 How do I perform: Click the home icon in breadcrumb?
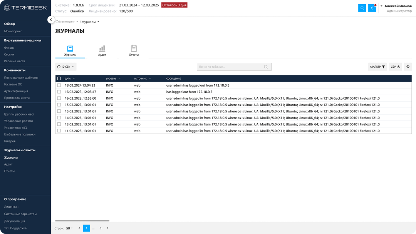click(x=57, y=22)
